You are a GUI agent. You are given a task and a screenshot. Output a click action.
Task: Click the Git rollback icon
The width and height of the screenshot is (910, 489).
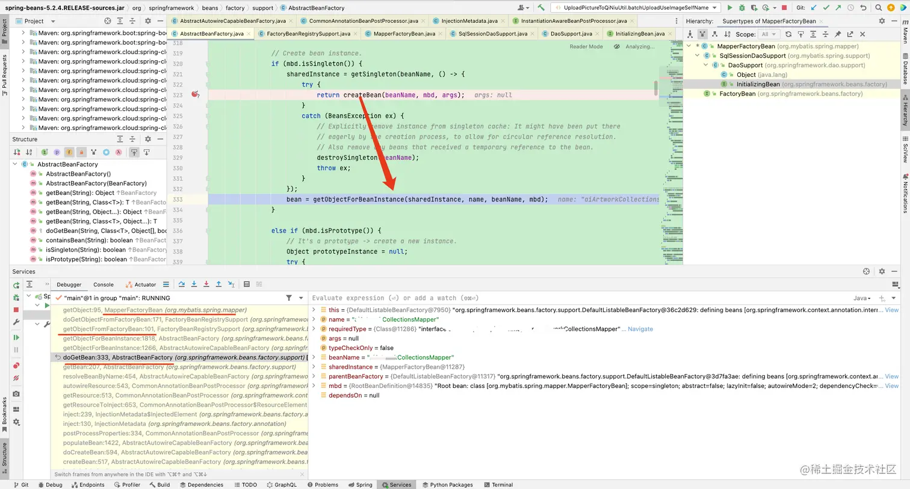coord(863,8)
